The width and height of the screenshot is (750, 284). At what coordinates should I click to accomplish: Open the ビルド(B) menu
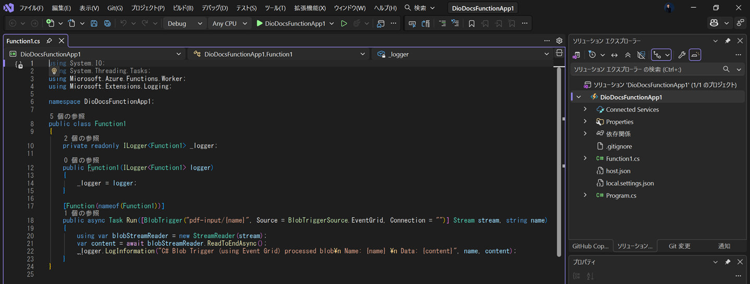pyautogui.click(x=183, y=8)
